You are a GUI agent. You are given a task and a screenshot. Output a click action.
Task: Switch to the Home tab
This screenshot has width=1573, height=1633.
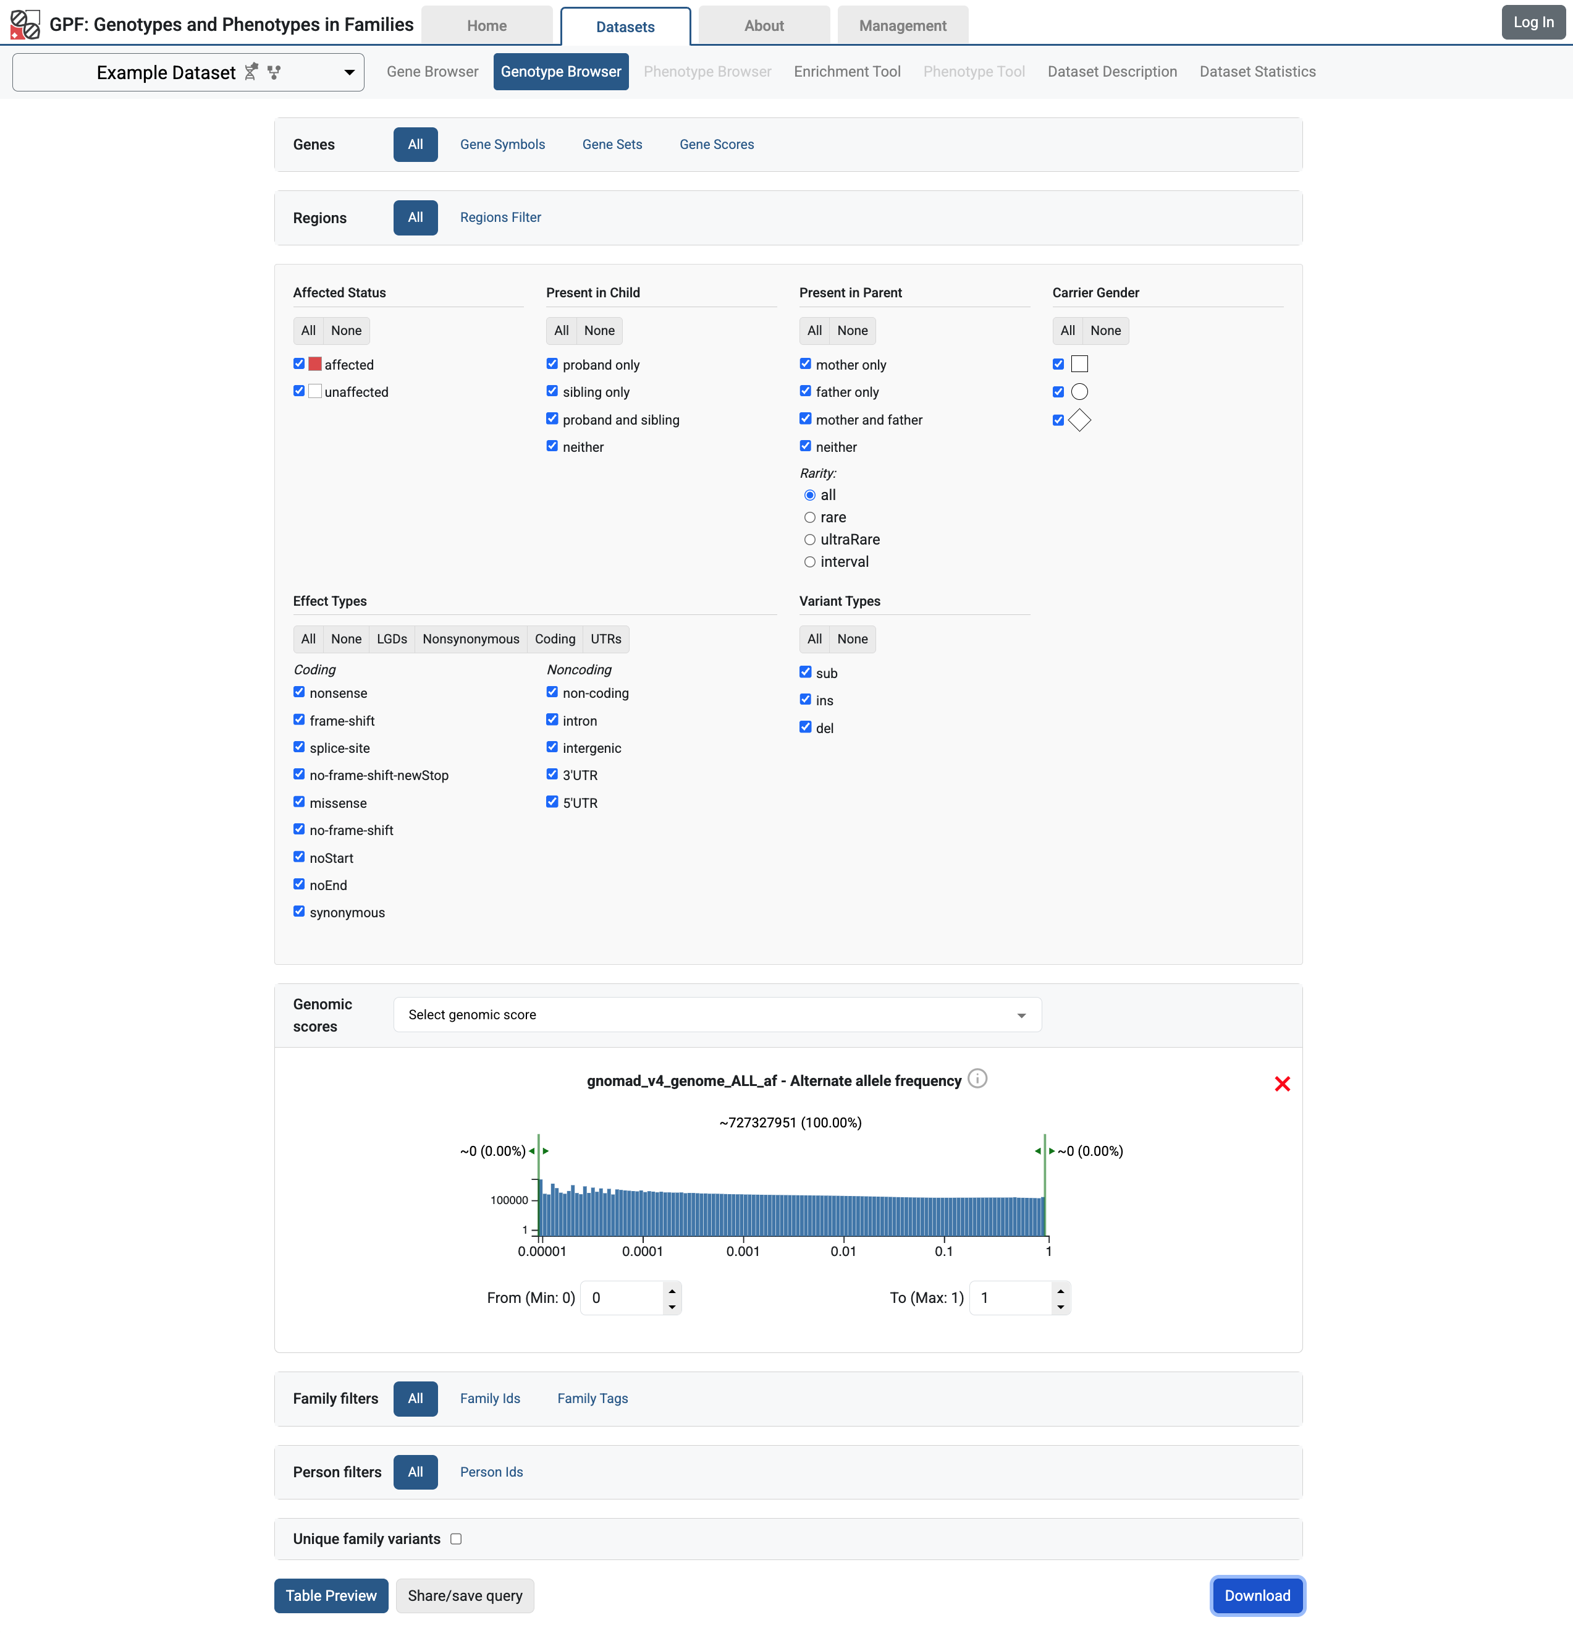pyautogui.click(x=486, y=25)
